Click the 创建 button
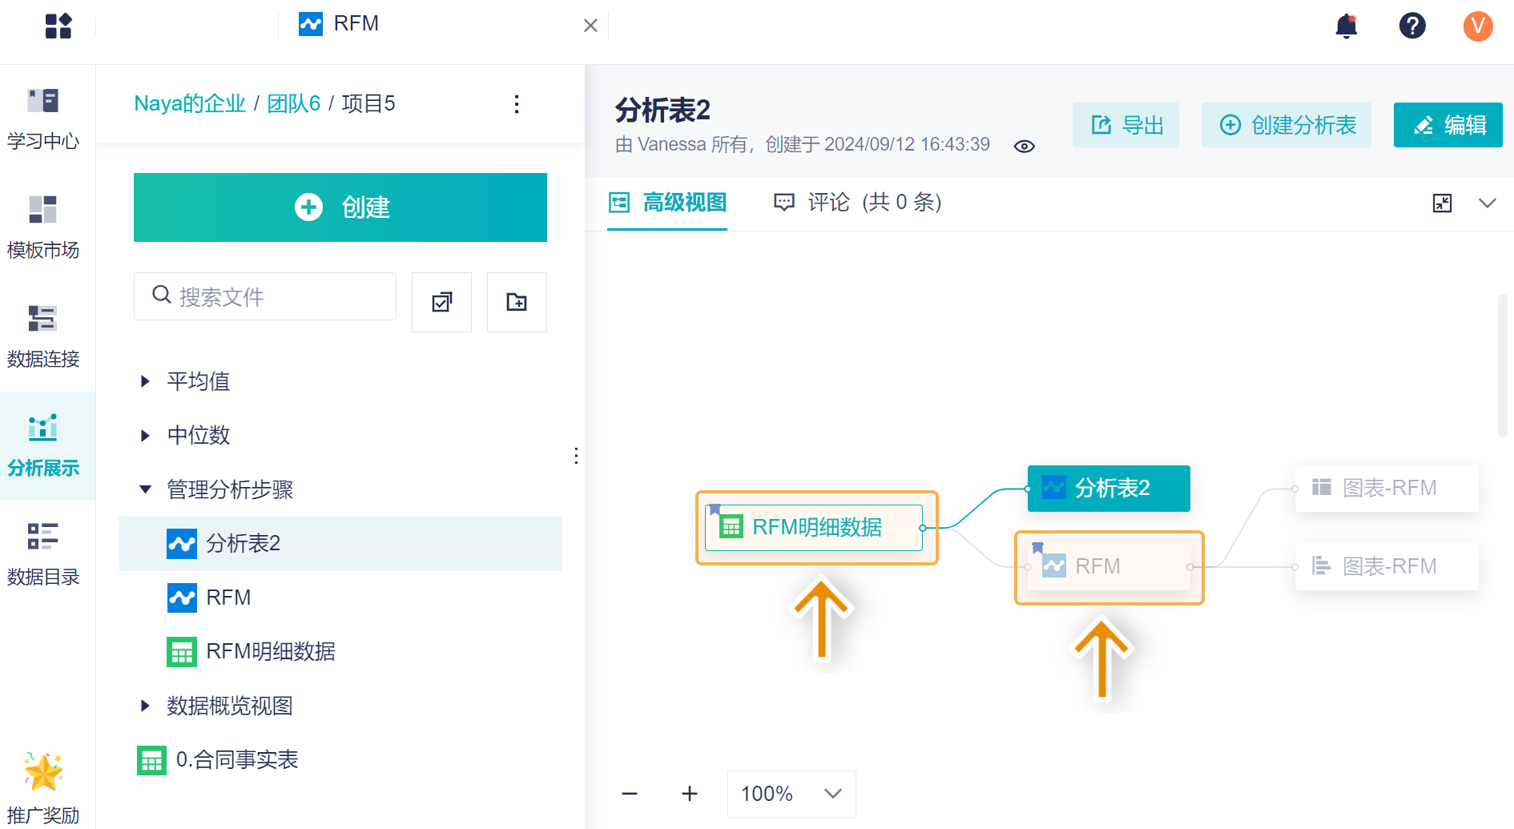 point(340,207)
